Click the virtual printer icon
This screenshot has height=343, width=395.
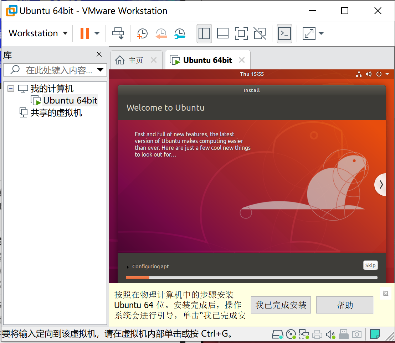[317, 334]
